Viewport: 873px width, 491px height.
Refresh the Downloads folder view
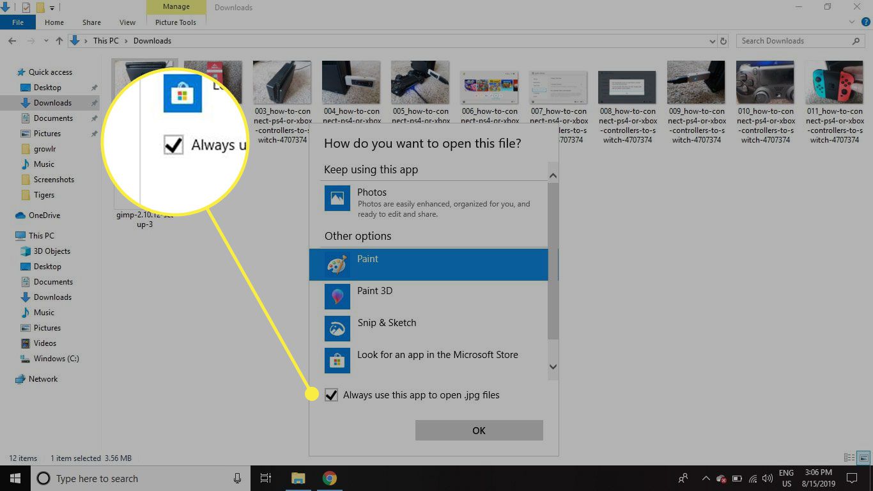[723, 41]
